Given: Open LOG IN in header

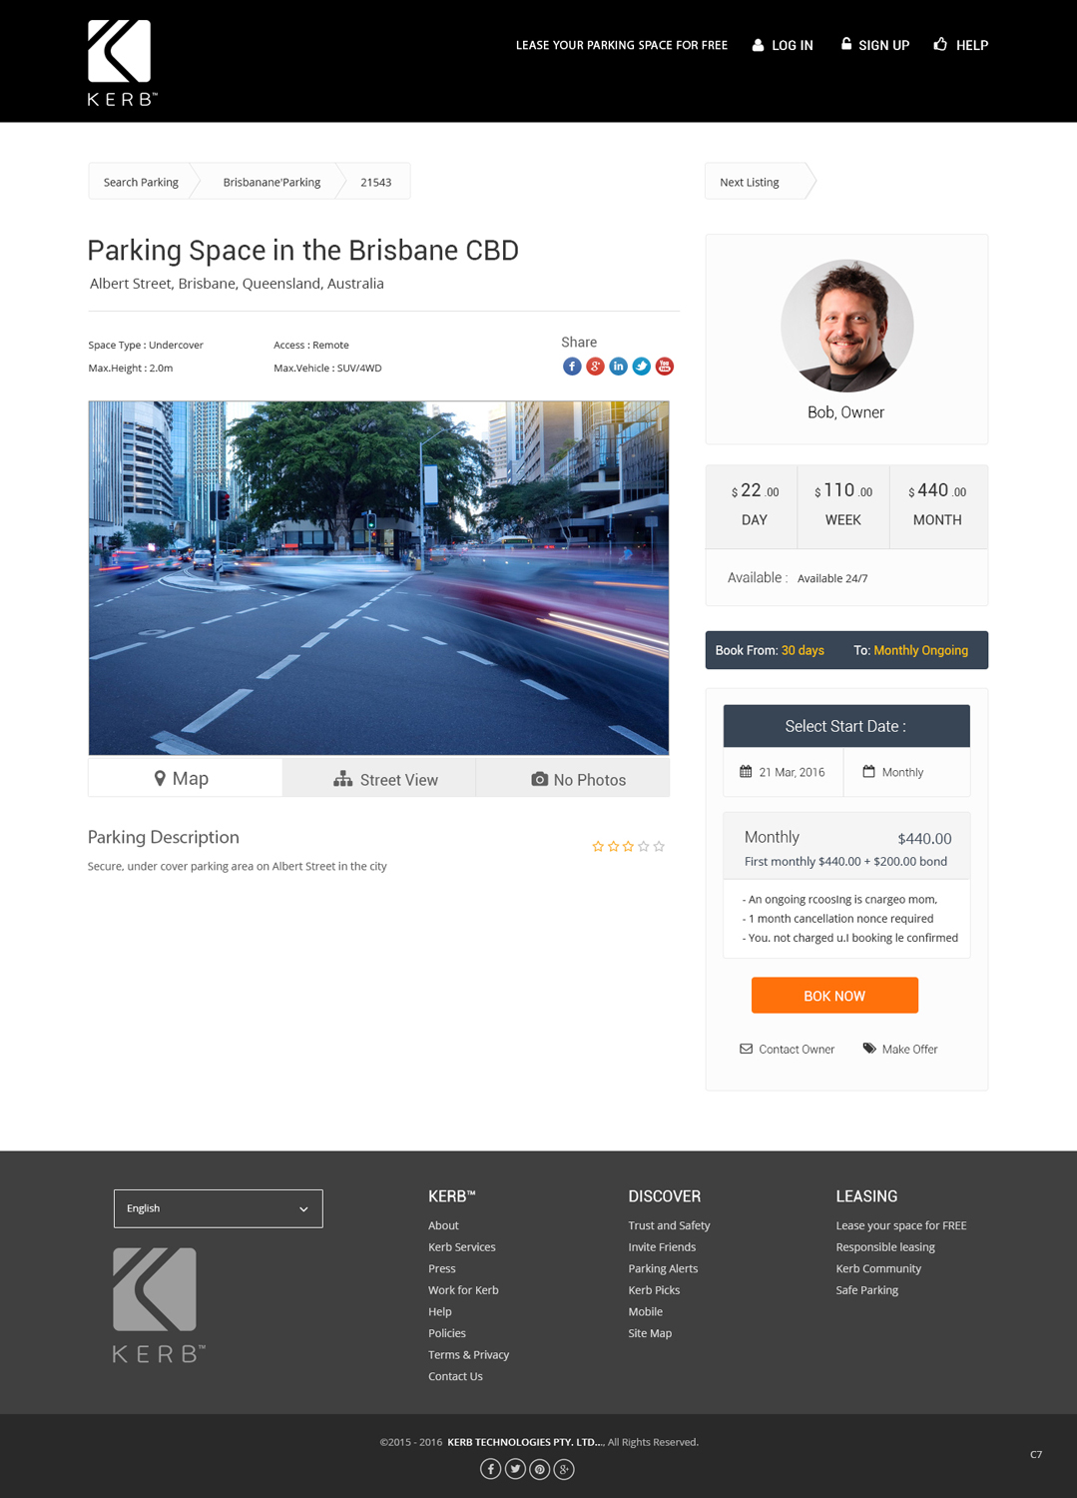Looking at the screenshot, I should pyautogui.click(x=783, y=45).
